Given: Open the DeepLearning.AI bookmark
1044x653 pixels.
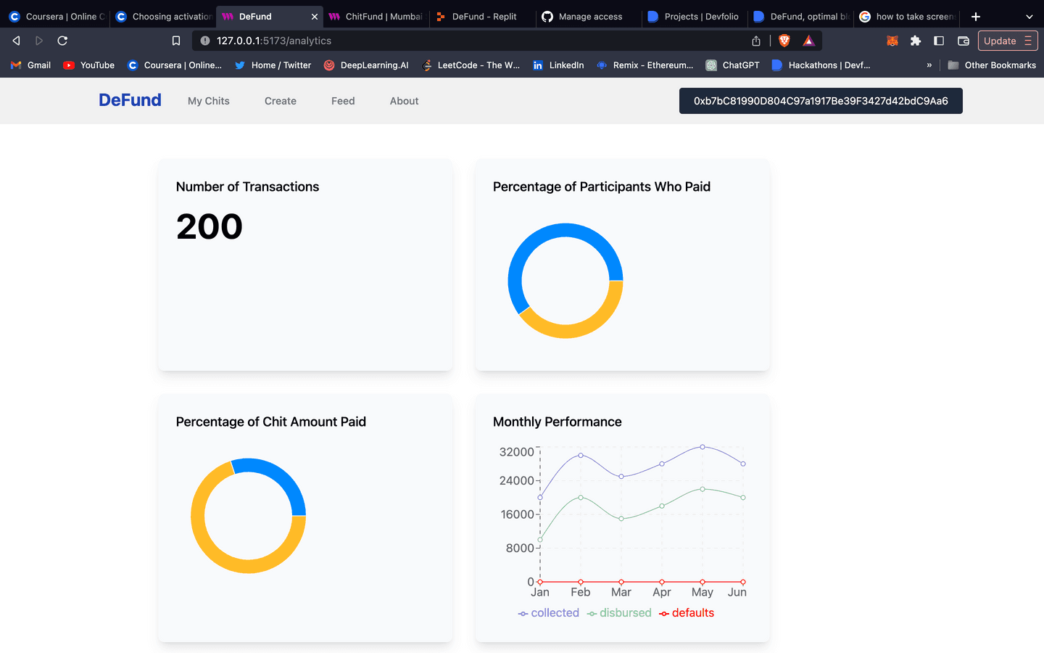Looking at the screenshot, I should click(x=366, y=65).
